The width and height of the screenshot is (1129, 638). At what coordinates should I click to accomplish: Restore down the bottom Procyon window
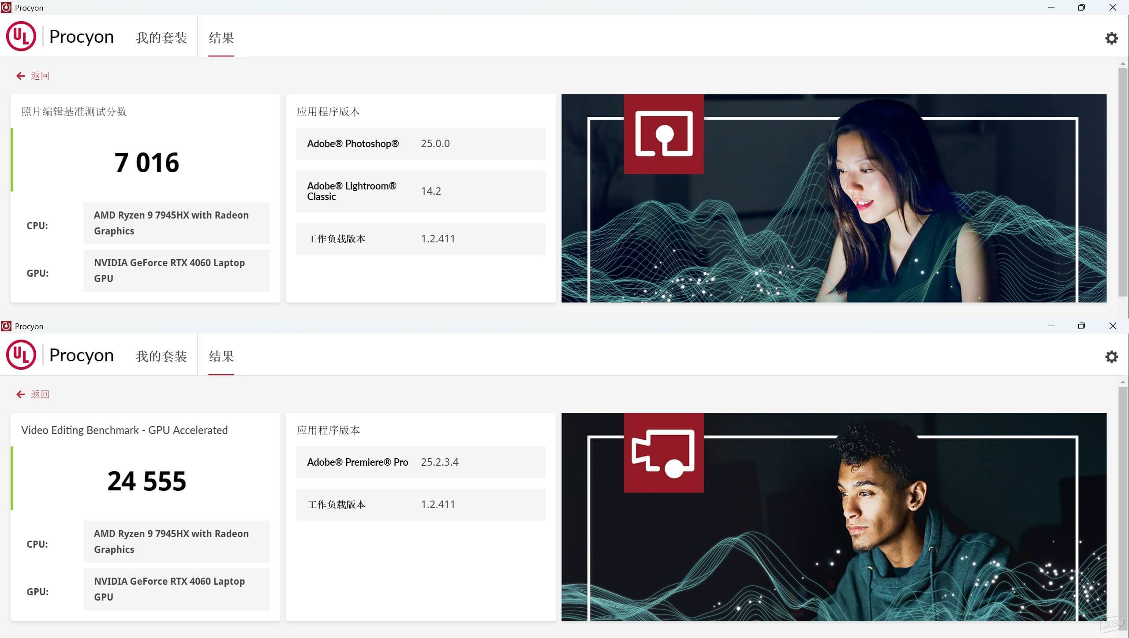(x=1081, y=326)
